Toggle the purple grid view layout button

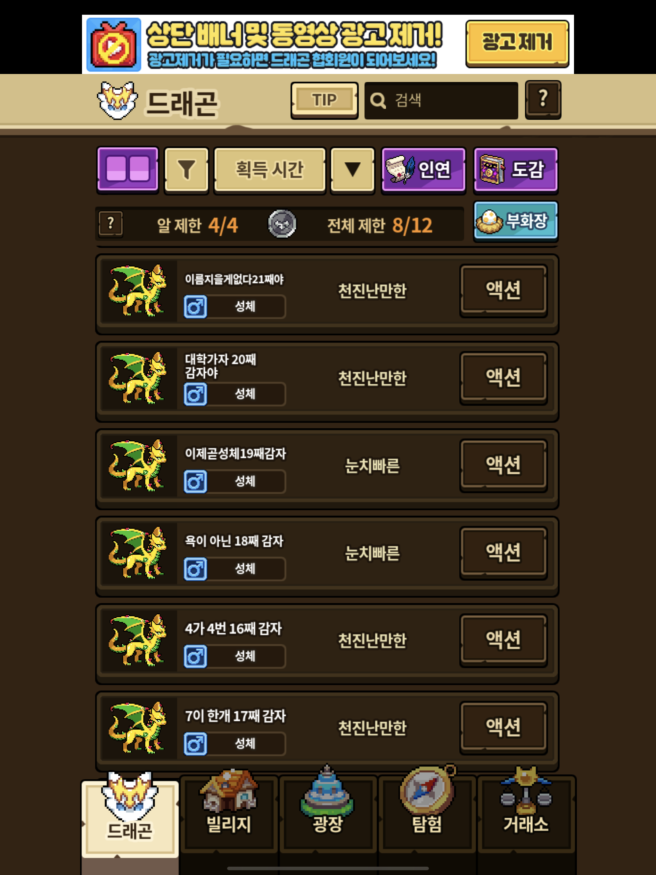(127, 170)
